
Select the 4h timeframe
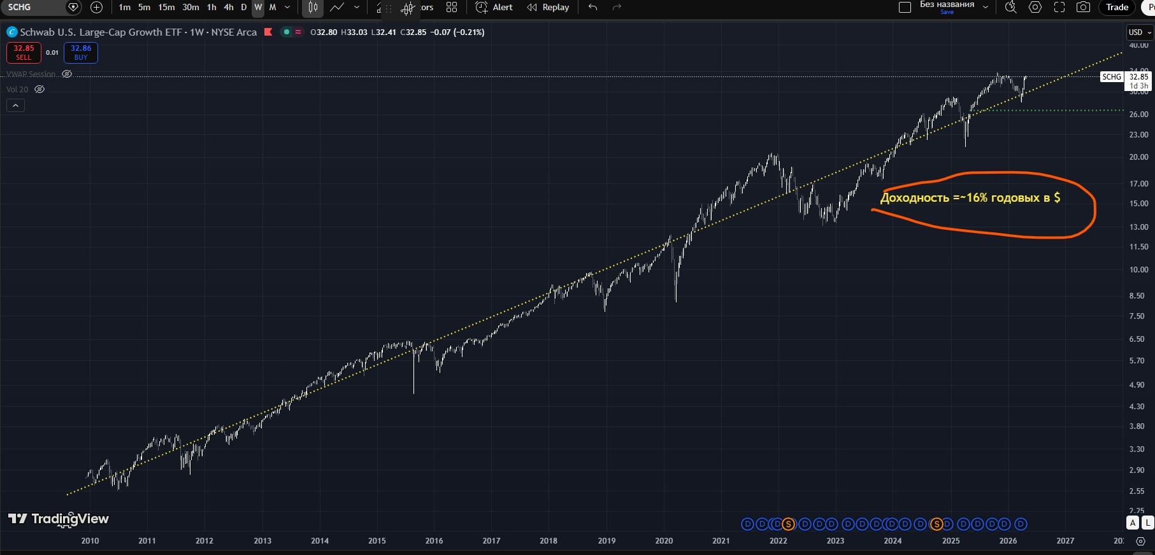pyautogui.click(x=229, y=7)
